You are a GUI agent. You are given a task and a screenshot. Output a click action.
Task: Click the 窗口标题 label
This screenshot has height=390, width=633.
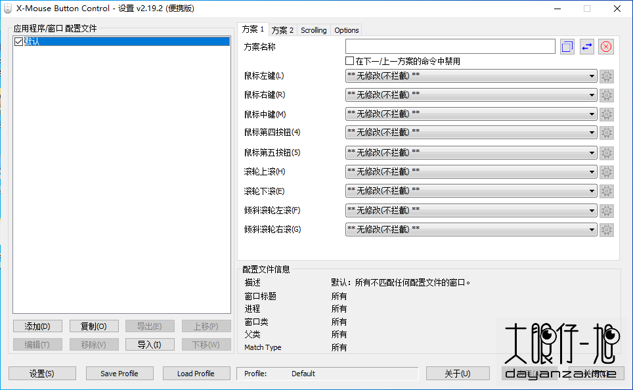[261, 296]
